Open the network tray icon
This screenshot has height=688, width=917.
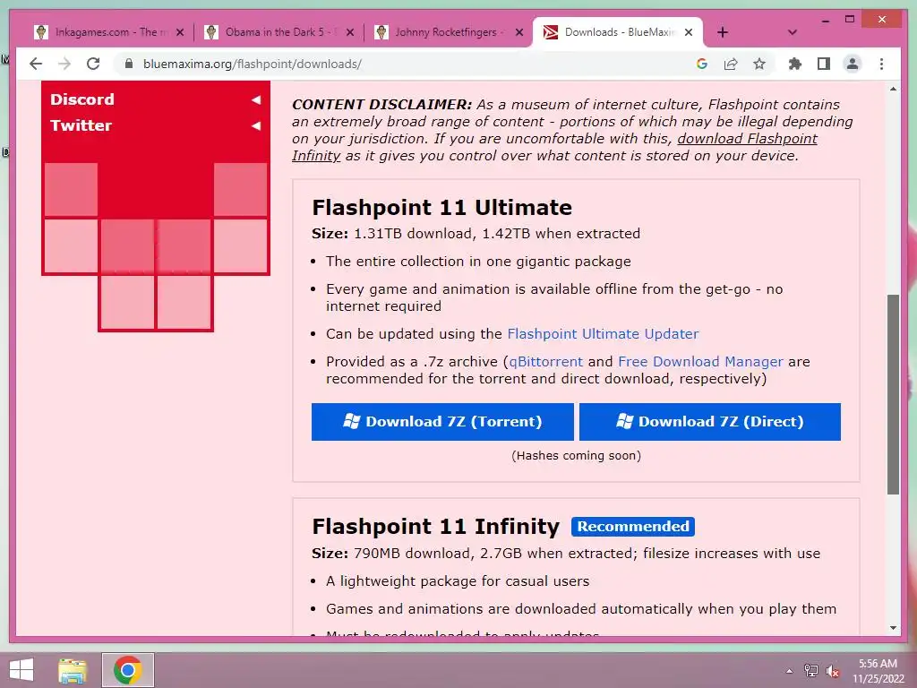click(811, 671)
